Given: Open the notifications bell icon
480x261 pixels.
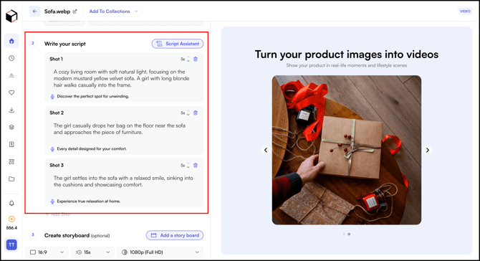Looking at the screenshot, I should tap(11, 204).
